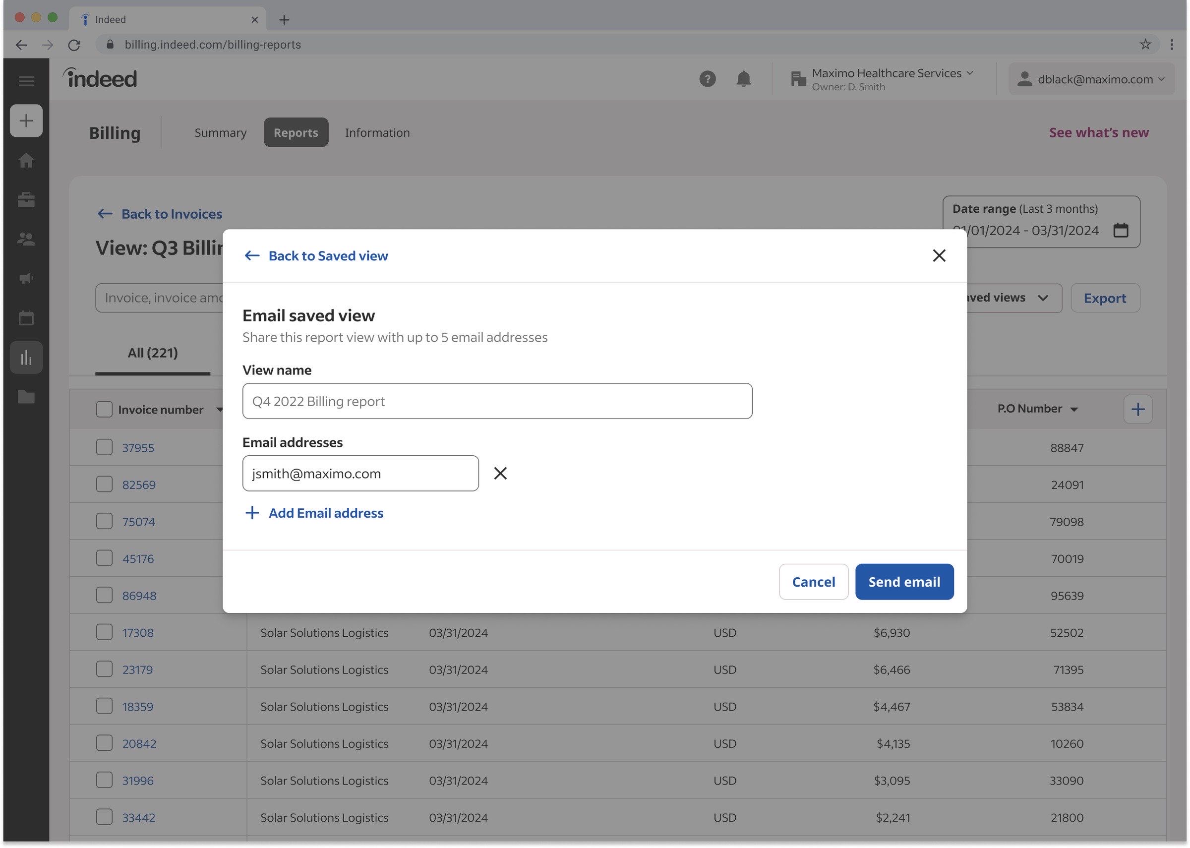Open browser three-dot menu
Image resolution: width=1190 pixels, height=848 pixels.
(x=1172, y=45)
